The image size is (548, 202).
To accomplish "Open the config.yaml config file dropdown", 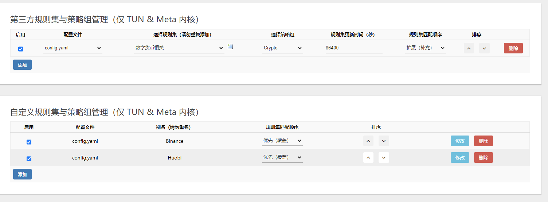I will tap(73, 48).
